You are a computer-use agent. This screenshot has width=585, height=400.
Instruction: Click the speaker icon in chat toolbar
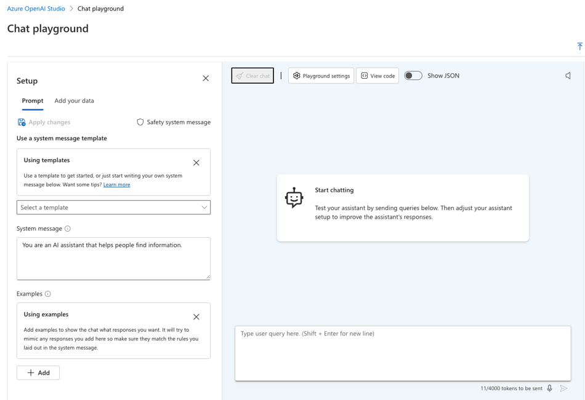(568, 76)
